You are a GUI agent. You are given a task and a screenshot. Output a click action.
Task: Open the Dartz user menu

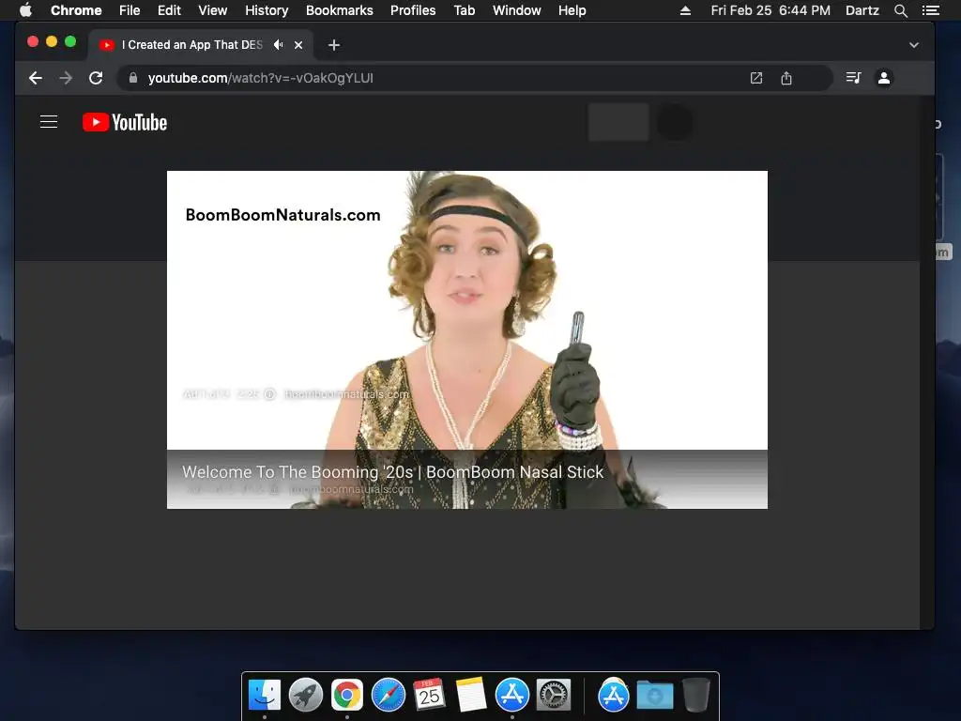tap(862, 10)
